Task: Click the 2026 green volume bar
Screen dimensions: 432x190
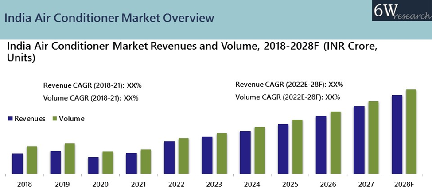Action: point(335,142)
